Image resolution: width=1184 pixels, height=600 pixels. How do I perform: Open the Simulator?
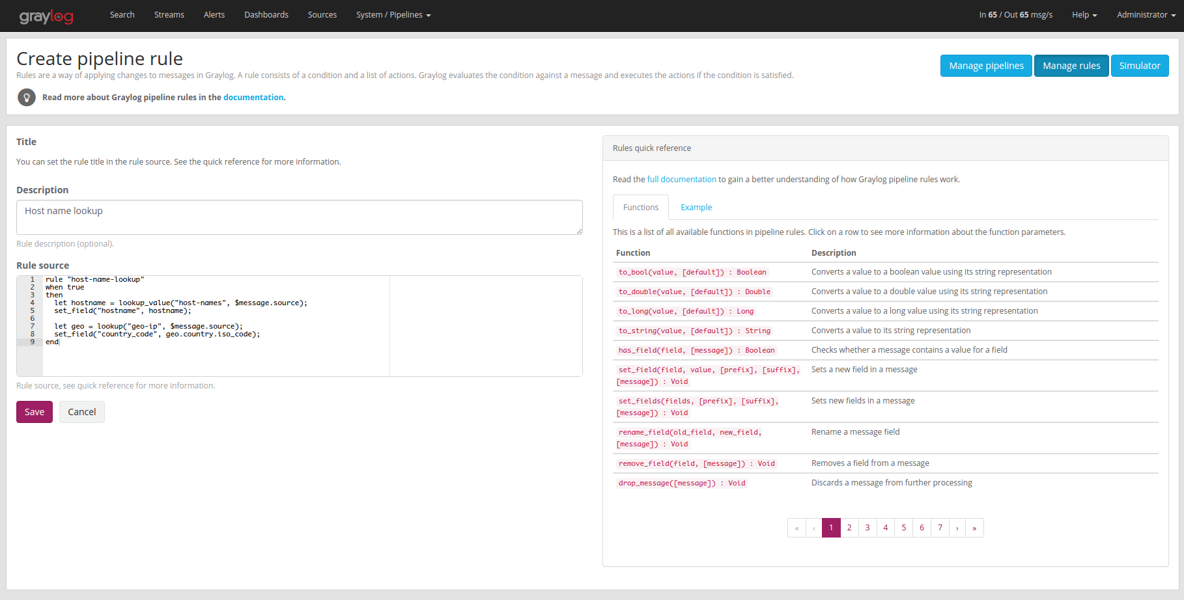point(1139,66)
